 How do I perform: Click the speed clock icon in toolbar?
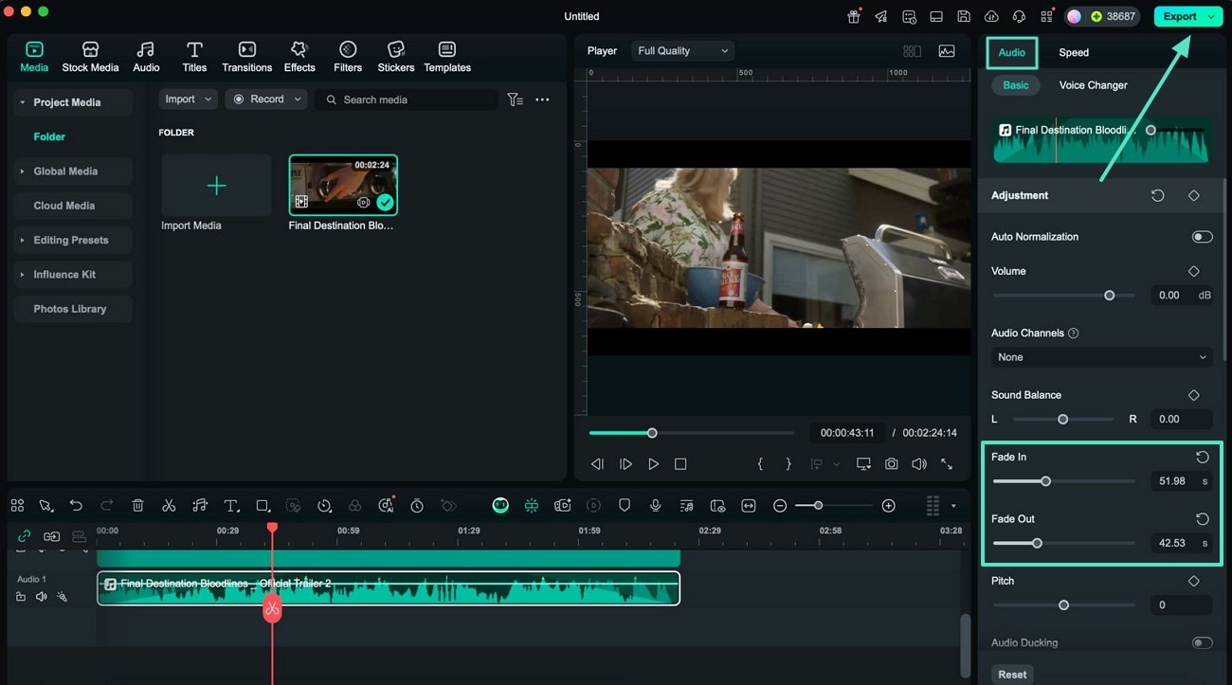[324, 506]
